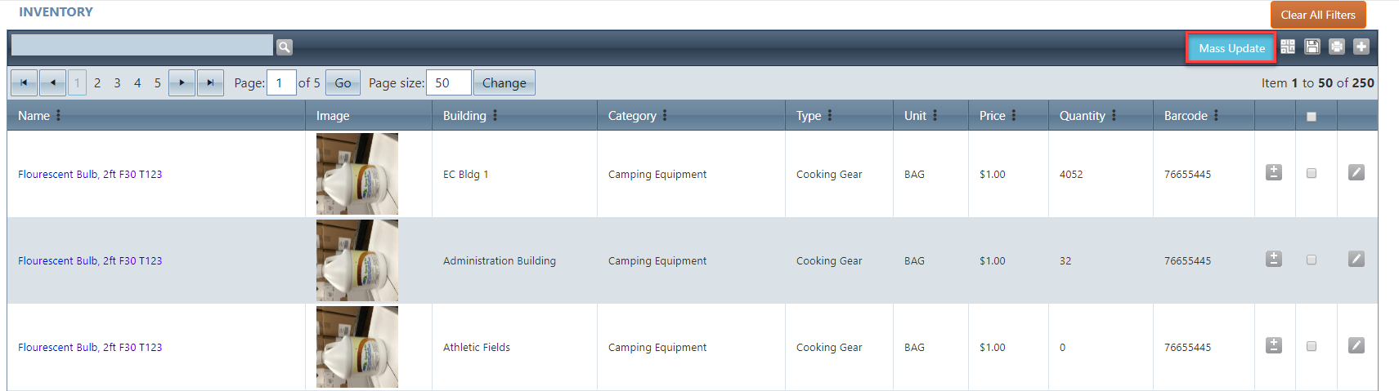Viewport: 1399px width, 391px height.
Task: Click the save floppy disk icon
Action: (1312, 47)
